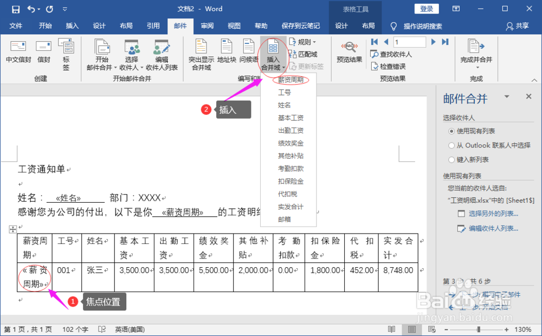Click 英语(美国) language in status bar
Screen dimensions: 542x336
pyautogui.click(x=130, y=329)
